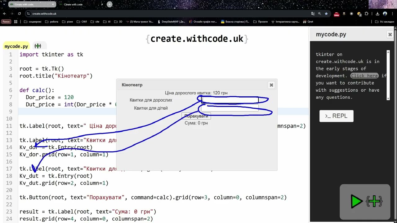Open the Інтерактивна карта bookmark
397x223 pixels.
(285, 22)
